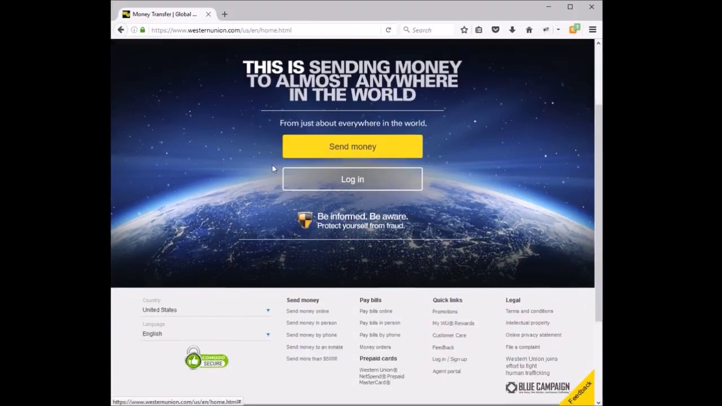This screenshot has height=406, width=722.
Task: Click the extension icon next to home
Action: coord(546,30)
